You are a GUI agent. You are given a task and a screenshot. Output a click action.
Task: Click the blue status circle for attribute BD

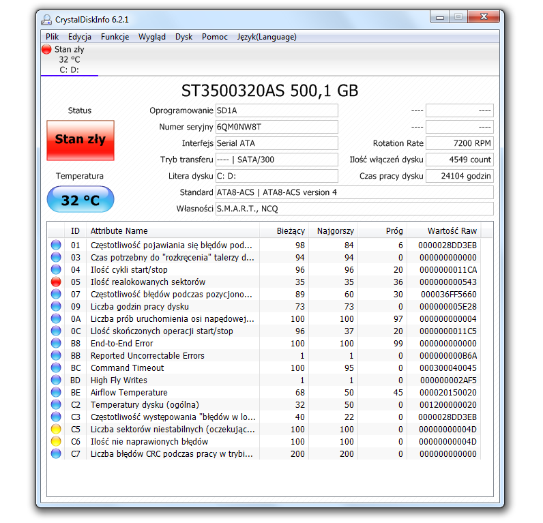click(x=56, y=380)
